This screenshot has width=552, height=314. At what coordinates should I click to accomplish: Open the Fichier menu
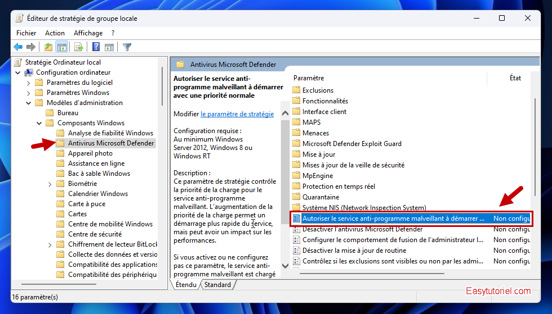point(26,33)
